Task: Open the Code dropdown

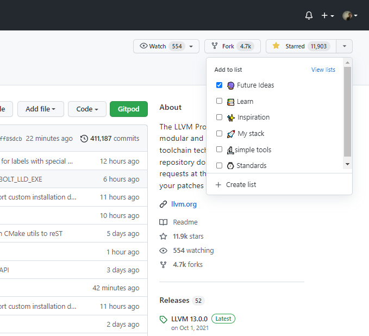Action: tap(87, 109)
